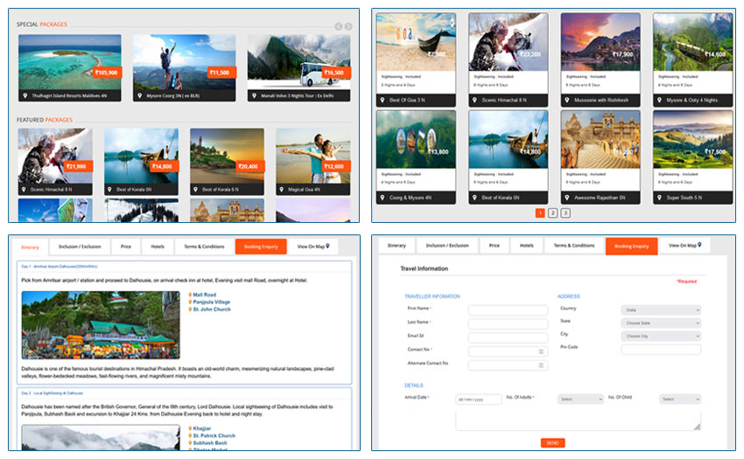Viewport: 744px width, 459px height.
Task: Open the Khajjiar link
Action: click(202, 428)
